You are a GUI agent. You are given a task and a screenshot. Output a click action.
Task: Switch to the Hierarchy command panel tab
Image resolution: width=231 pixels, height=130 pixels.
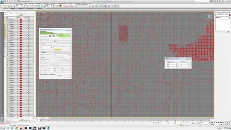click(x=221, y=13)
